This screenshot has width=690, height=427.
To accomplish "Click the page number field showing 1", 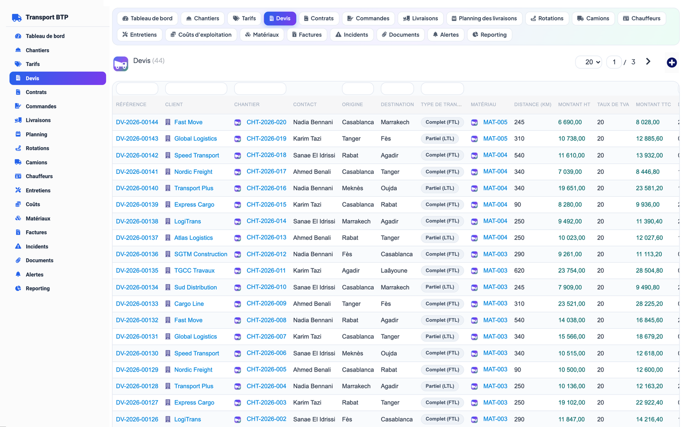I will point(614,62).
